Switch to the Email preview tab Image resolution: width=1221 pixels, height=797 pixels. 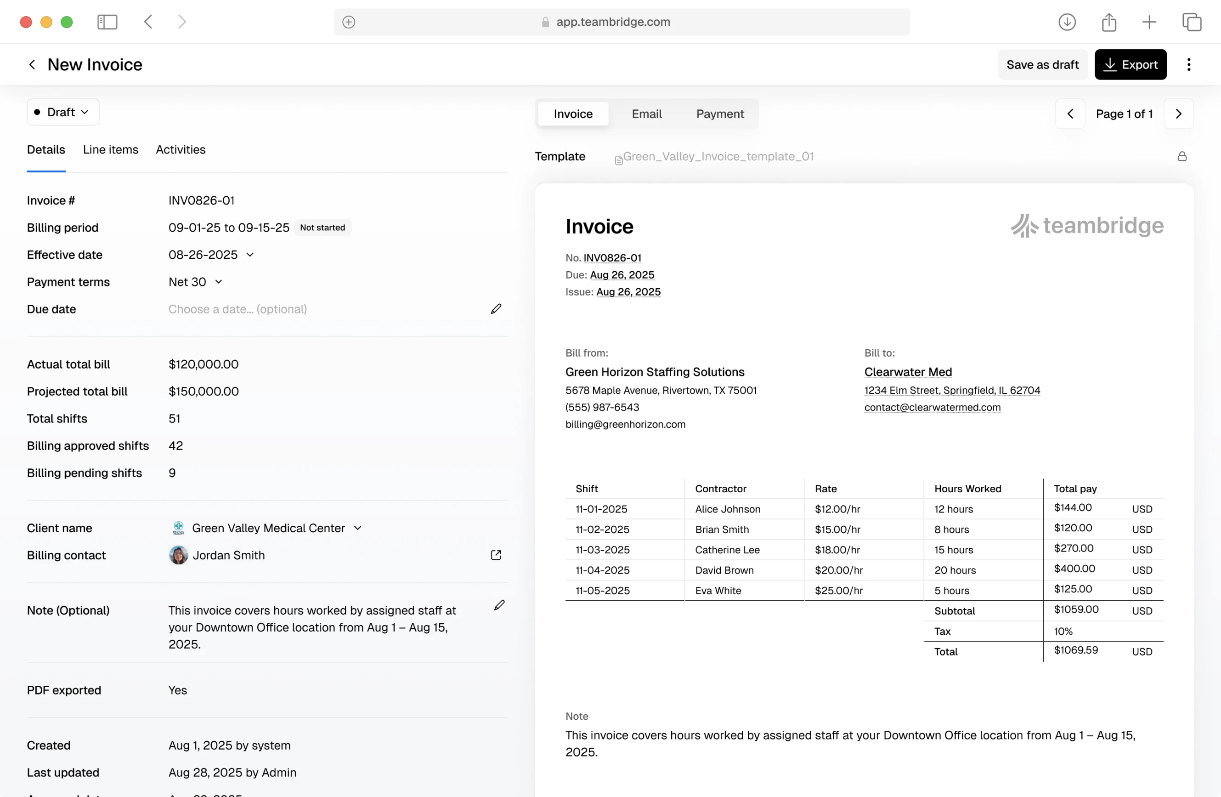click(646, 114)
